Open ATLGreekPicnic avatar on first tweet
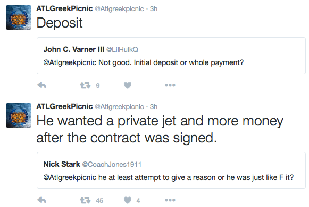This screenshot has height=207, width=309. 19,17
